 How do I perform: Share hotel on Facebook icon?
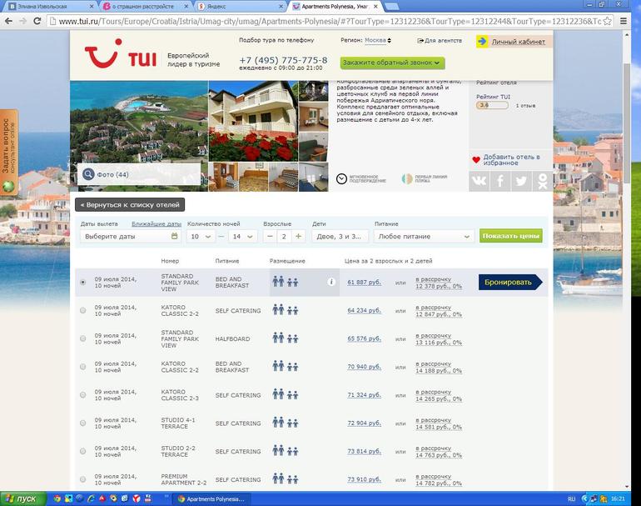click(x=500, y=181)
